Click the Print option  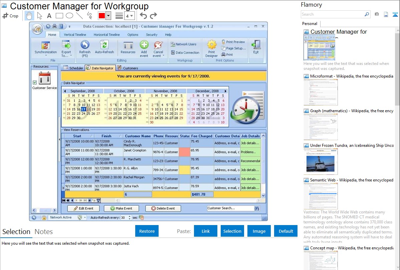click(x=227, y=55)
